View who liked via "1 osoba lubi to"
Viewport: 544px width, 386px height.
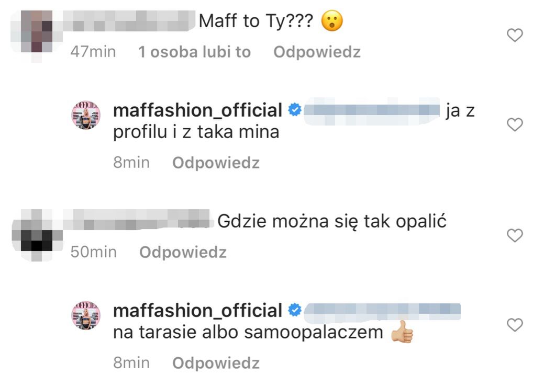coord(194,52)
